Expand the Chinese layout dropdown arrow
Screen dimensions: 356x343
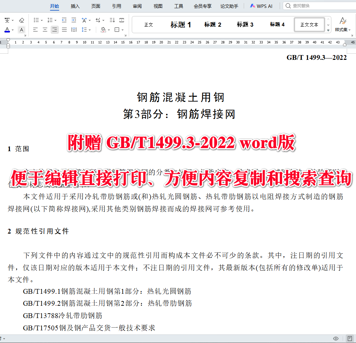(90, 20)
